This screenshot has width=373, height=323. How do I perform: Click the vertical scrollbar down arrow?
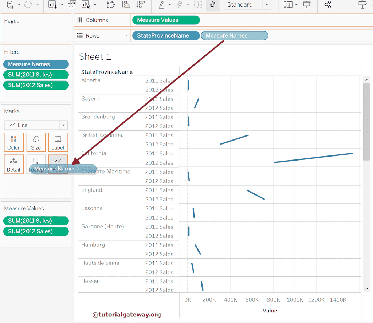(366, 289)
